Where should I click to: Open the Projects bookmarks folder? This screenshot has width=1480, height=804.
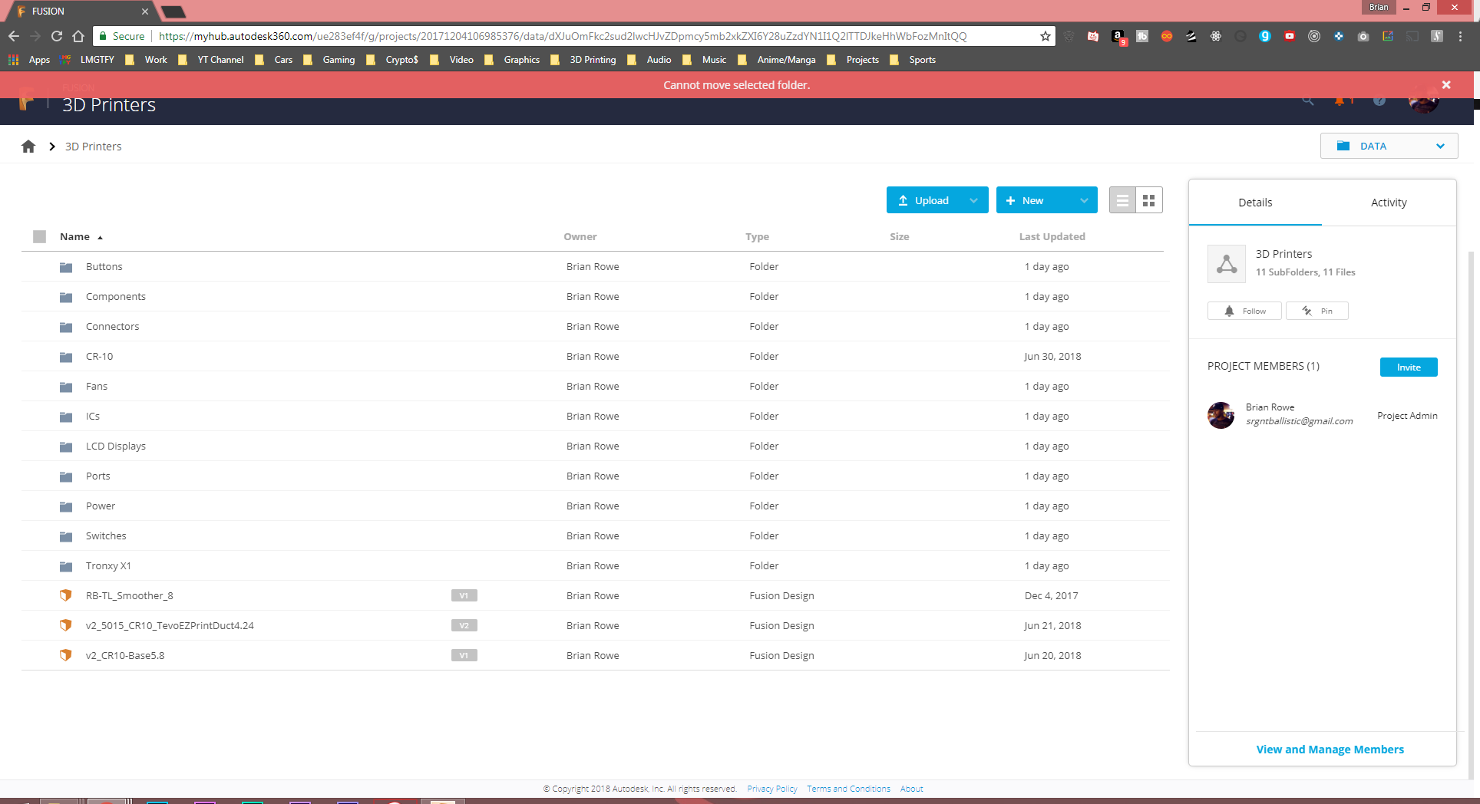(854, 60)
